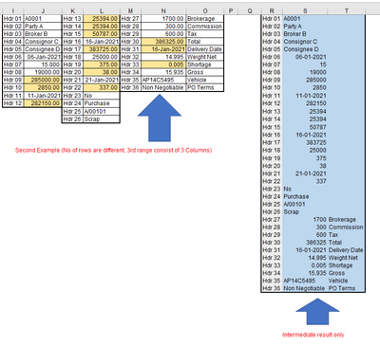
Task: Select column L header
Action: 102,10
